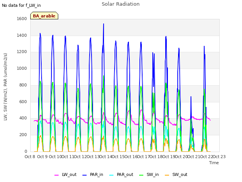This screenshot has height=182, width=242.
Task: Click the 1200 y-axis tick label
Action: tap(22, 52)
